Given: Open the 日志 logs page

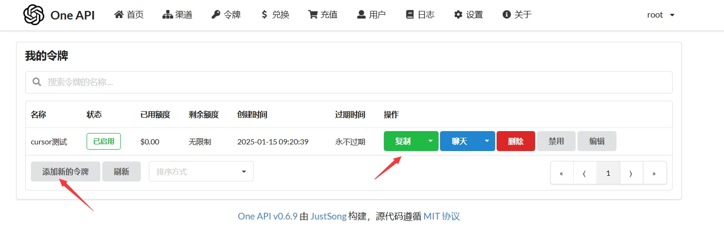Looking at the screenshot, I should click(x=420, y=15).
